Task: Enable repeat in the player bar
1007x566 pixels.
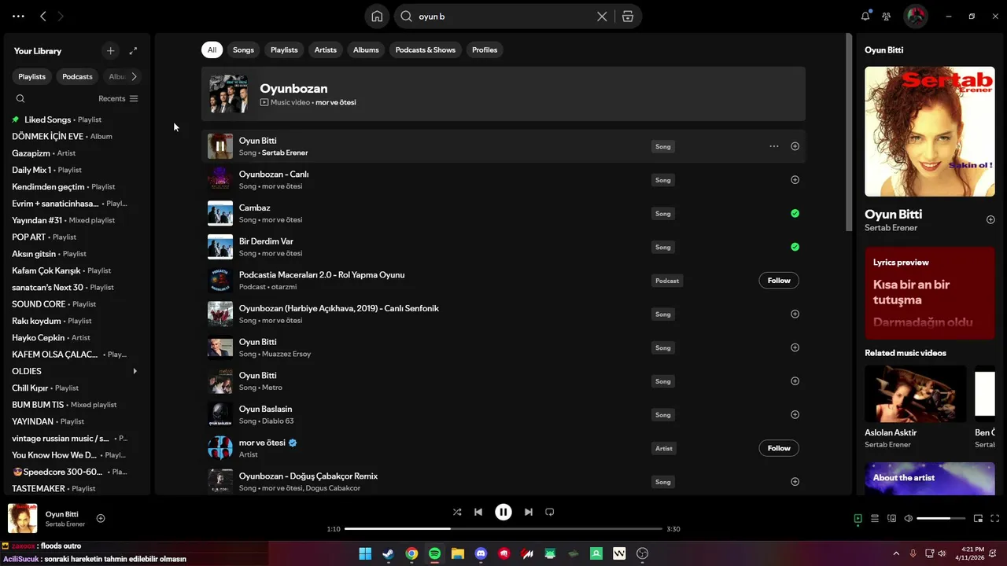Action: click(x=550, y=512)
